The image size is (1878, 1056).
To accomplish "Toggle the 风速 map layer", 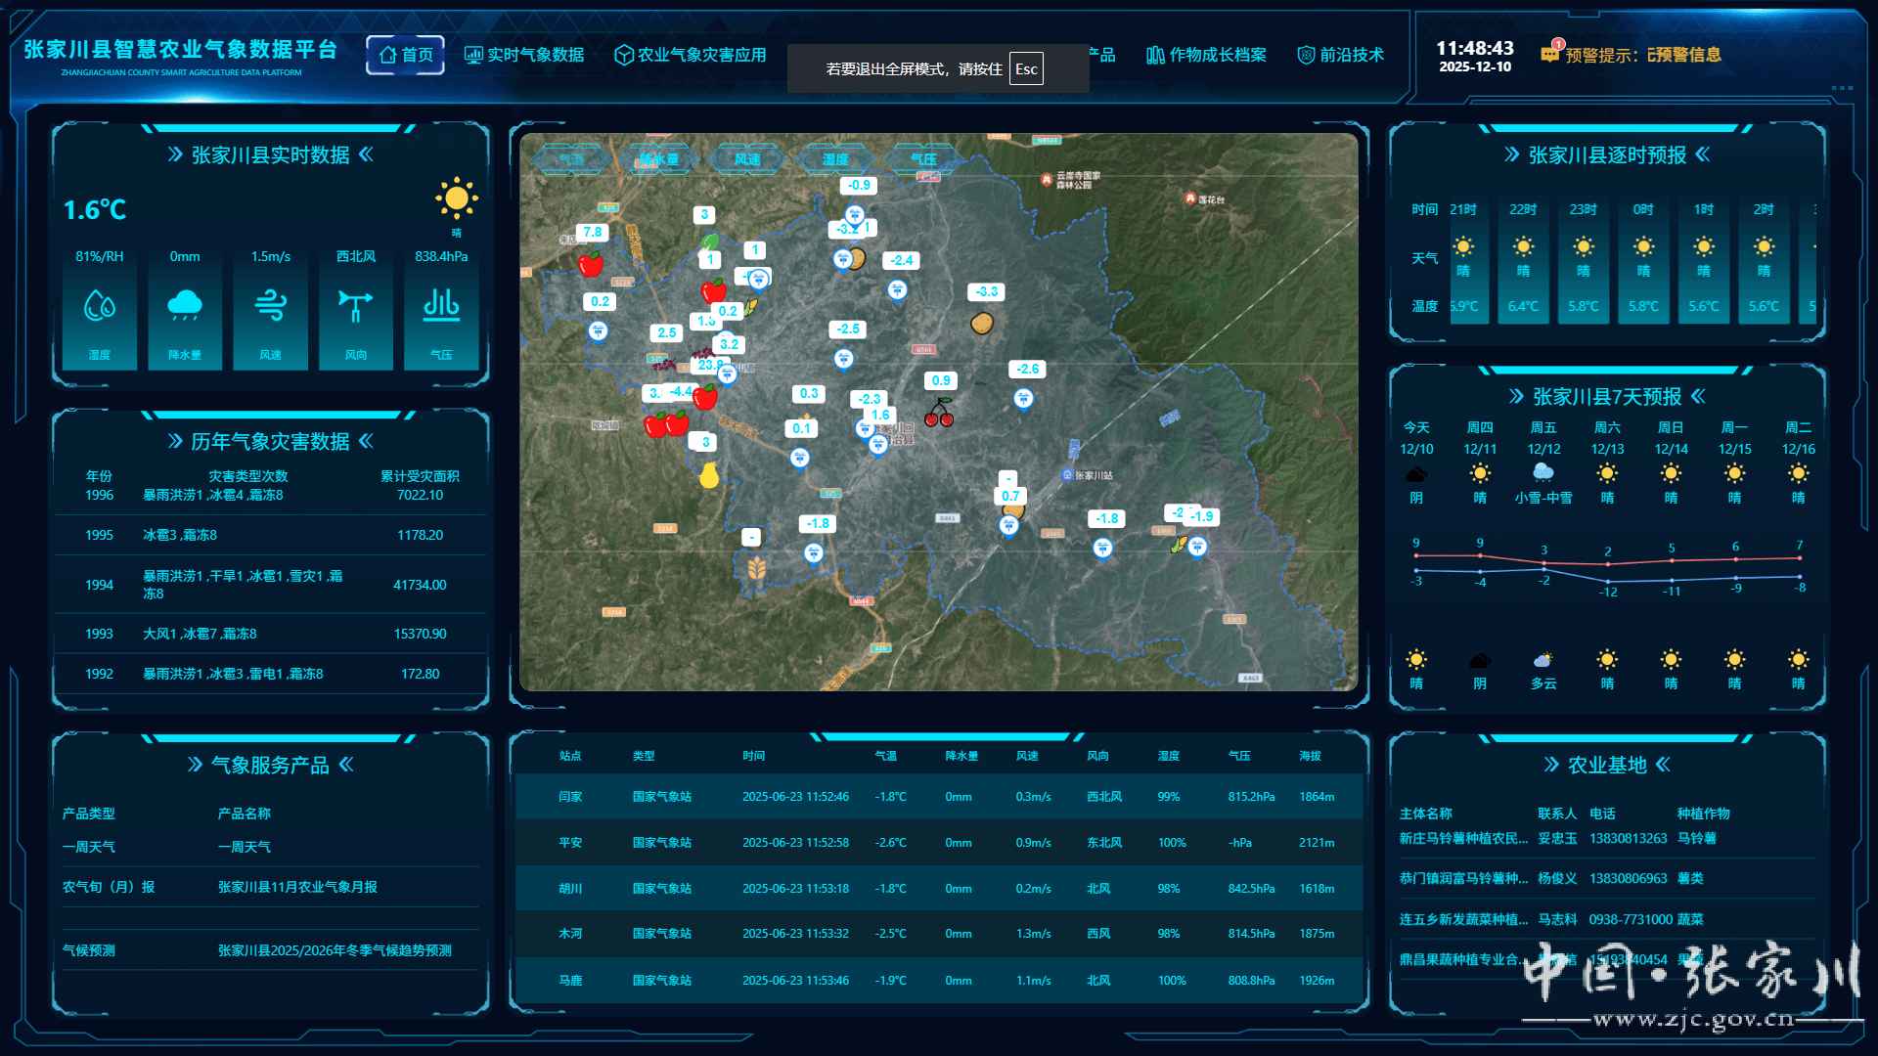I will pyautogui.click(x=747, y=159).
